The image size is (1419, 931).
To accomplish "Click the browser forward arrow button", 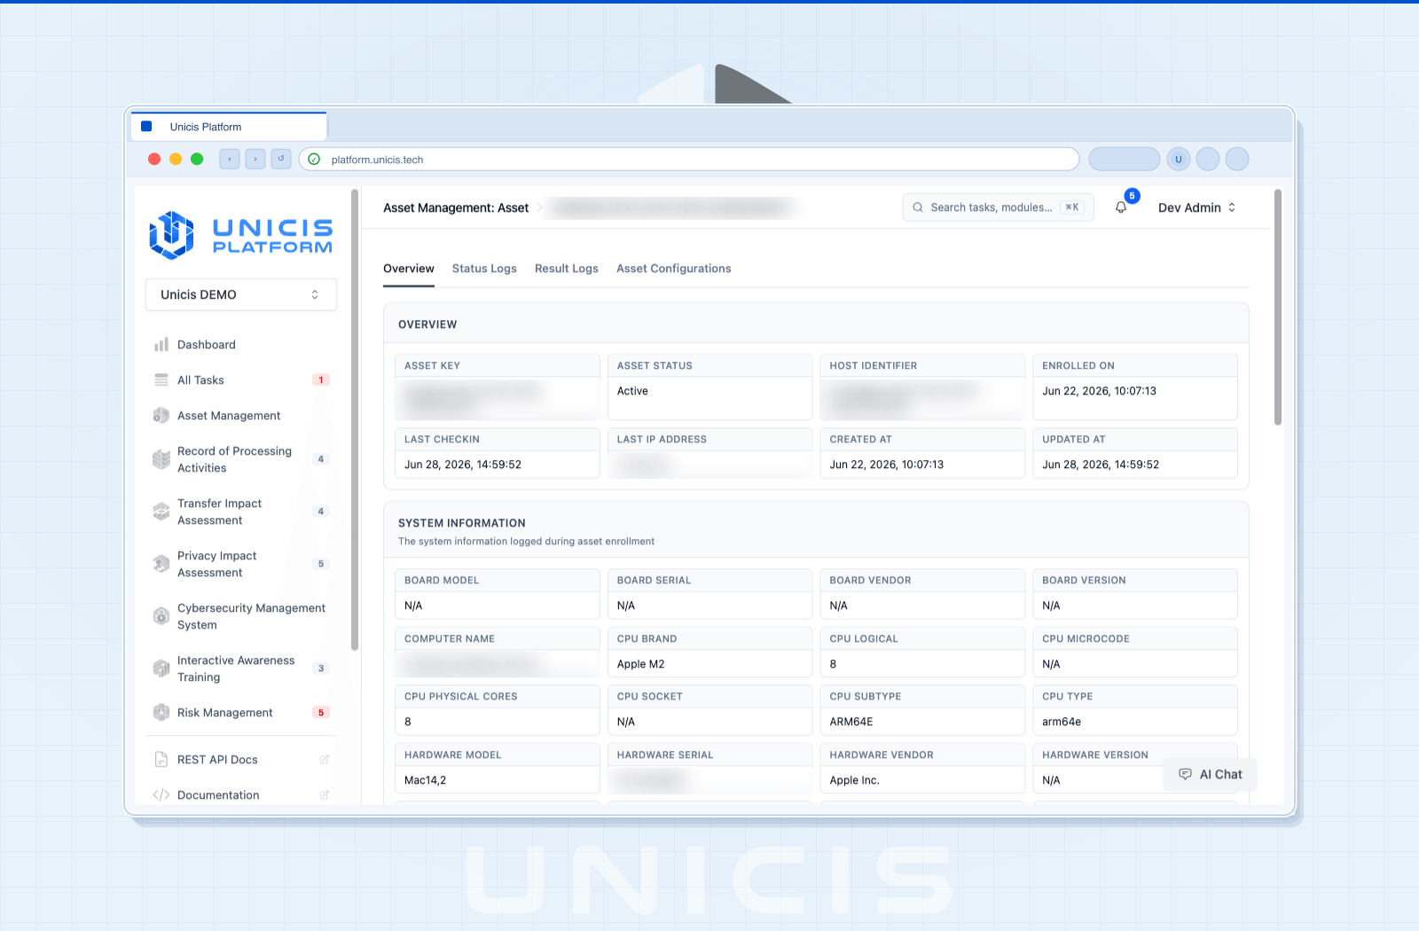I will pos(255,159).
